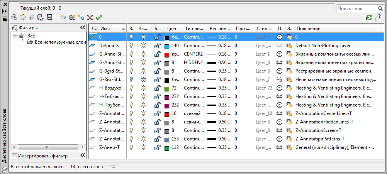
Task: Click the status icon of Defpoints layer
Action: click(x=92, y=46)
